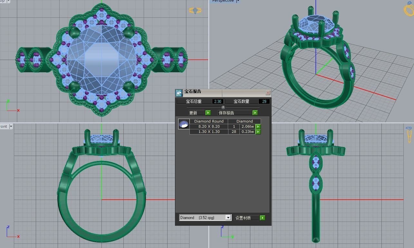The width and height of the screenshot is (414, 248).
Task: Click the 保存报告 save report button
Action: click(235, 113)
